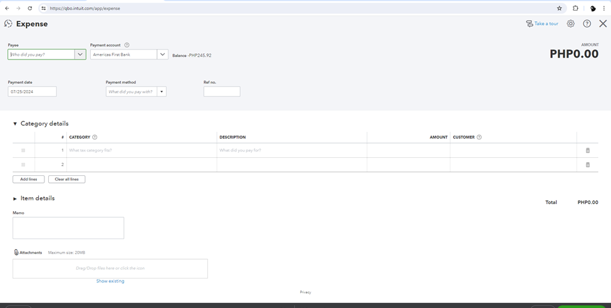Click inside the Memo text box
611x308 pixels.
68,228
